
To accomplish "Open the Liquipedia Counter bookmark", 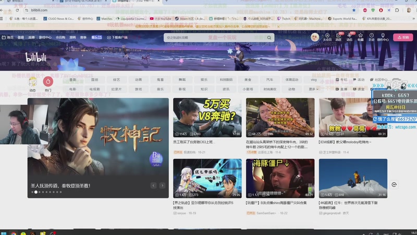I will coord(131,19).
